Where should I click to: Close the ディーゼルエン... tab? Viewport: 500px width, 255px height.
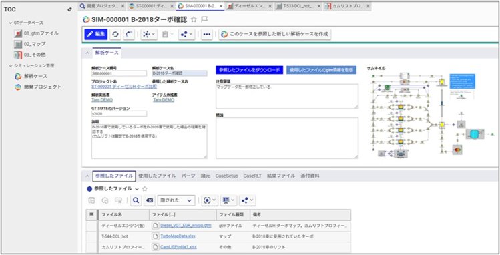click(x=270, y=6)
